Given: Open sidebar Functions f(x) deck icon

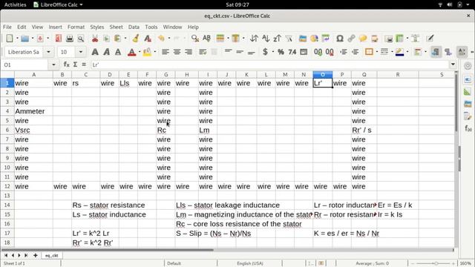Looking at the screenshot, I should (468, 128).
